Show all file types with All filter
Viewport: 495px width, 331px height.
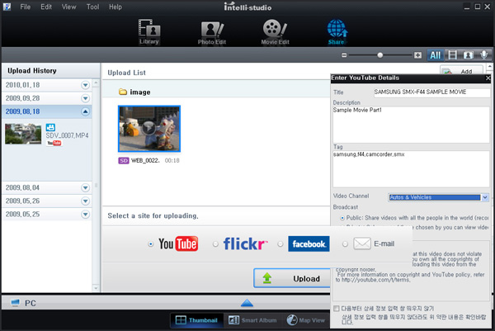[x=436, y=55]
